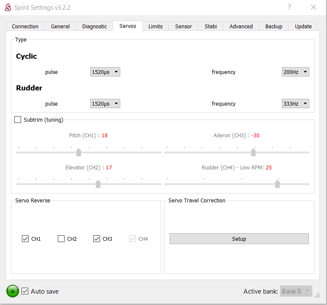Click the help question mark button

[x=289, y=7]
